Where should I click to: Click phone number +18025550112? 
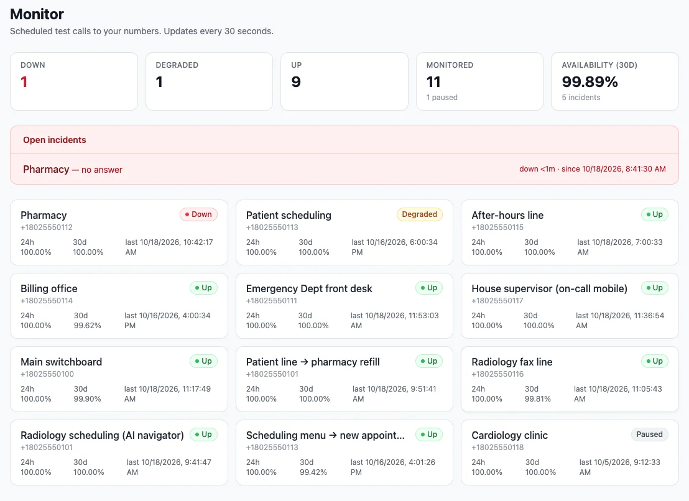click(x=47, y=228)
